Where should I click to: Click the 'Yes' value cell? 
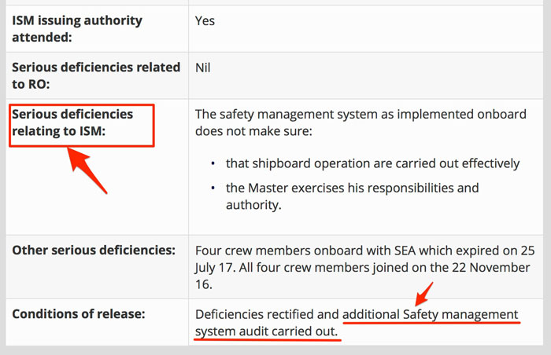click(205, 21)
